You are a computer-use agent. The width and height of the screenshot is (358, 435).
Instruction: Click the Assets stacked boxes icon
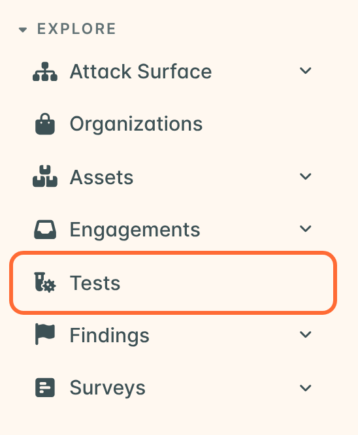pos(45,176)
